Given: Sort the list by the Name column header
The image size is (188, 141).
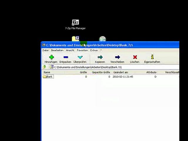Looking at the screenshot, I should click(x=47, y=72).
